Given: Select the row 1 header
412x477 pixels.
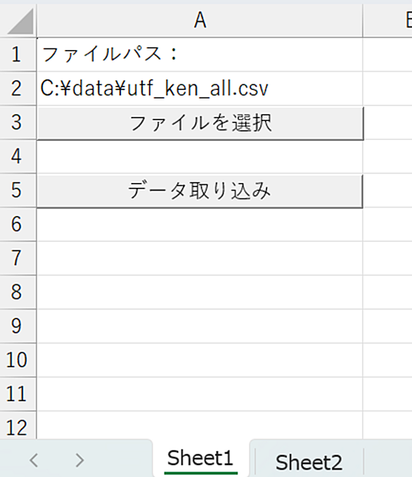Looking at the screenshot, I should click(18, 55).
